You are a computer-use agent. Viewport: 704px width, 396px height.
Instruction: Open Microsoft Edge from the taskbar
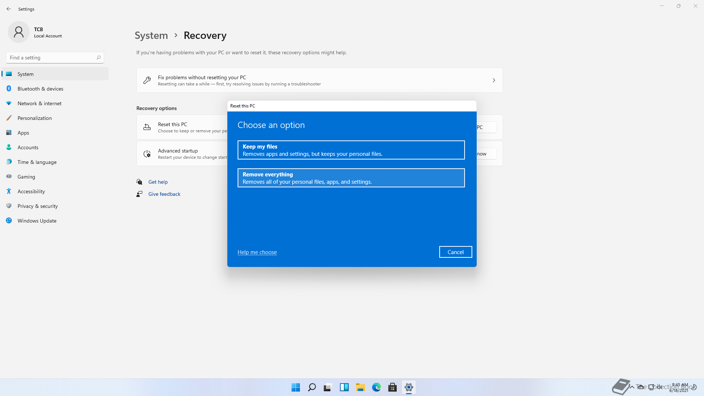[376, 387]
